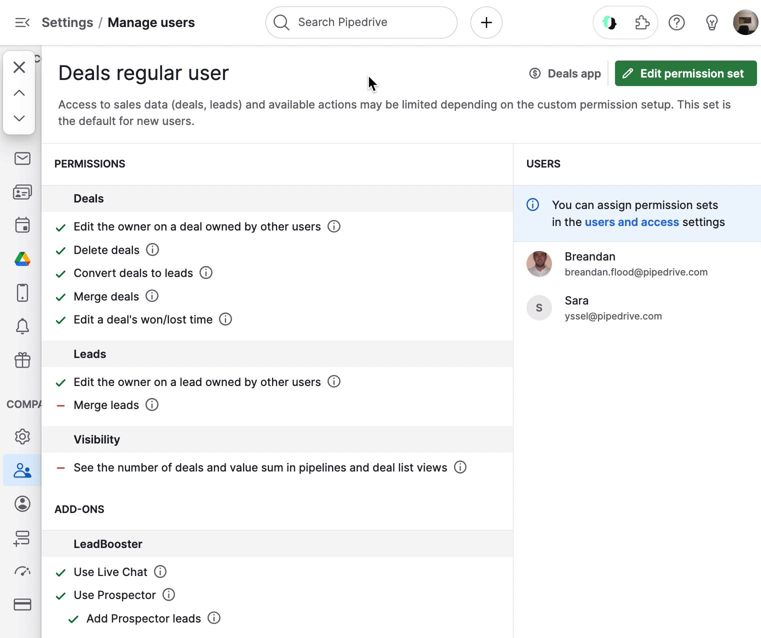Open the user account circle sidebar icon
Viewport: 761px width, 638px height.
[x=22, y=503]
